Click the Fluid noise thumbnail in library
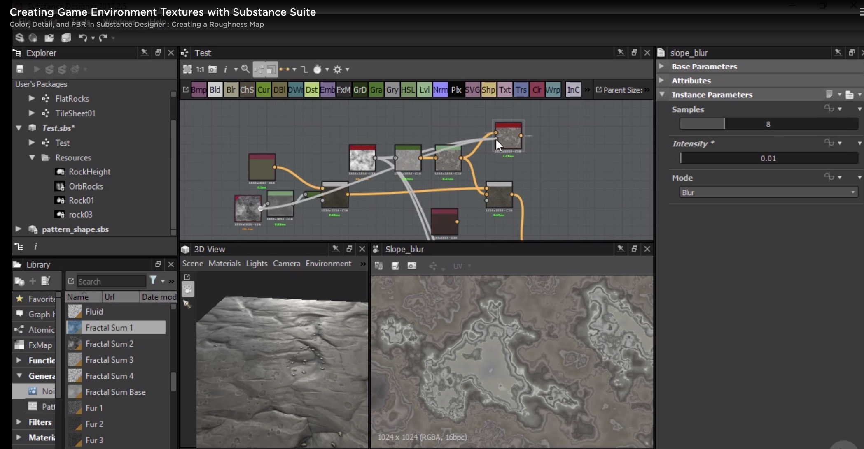The width and height of the screenshot is (864, 449). pyautogui.click(x=75, y=311)
